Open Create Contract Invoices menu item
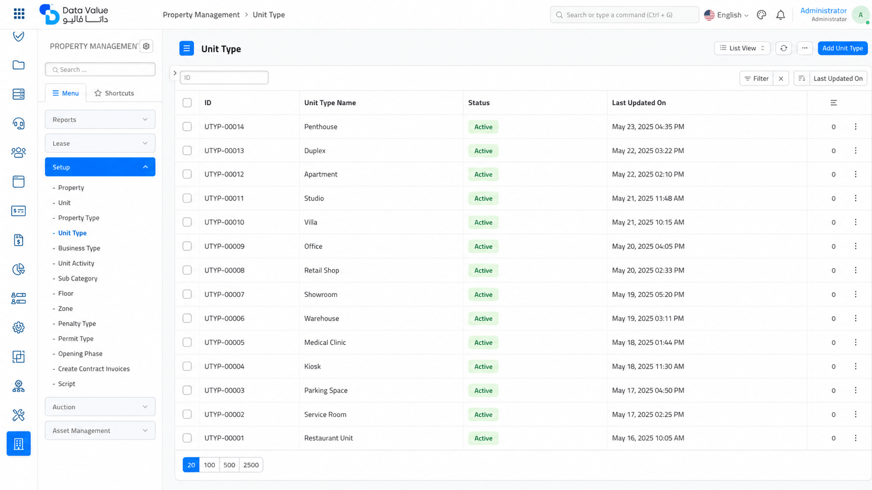872x490 pixels. (x=94, y=369)
